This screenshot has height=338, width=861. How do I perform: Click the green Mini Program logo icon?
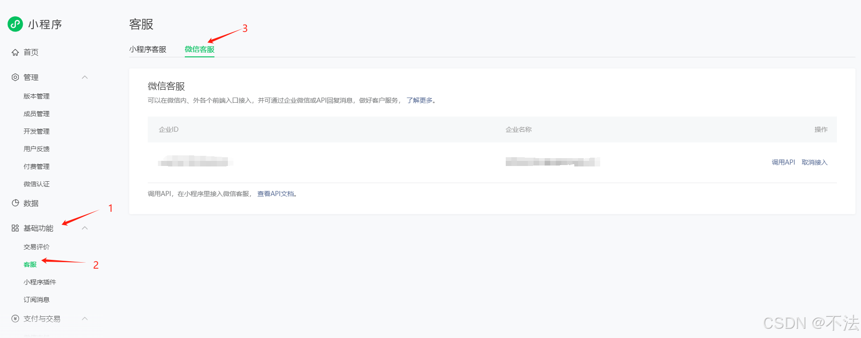pyautogui.click(x=15, y=24)
